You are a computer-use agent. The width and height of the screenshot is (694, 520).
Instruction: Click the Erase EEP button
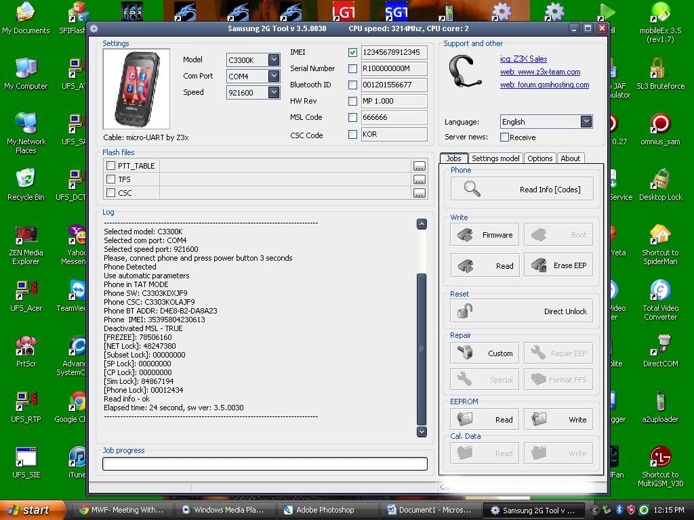(558, 265)
